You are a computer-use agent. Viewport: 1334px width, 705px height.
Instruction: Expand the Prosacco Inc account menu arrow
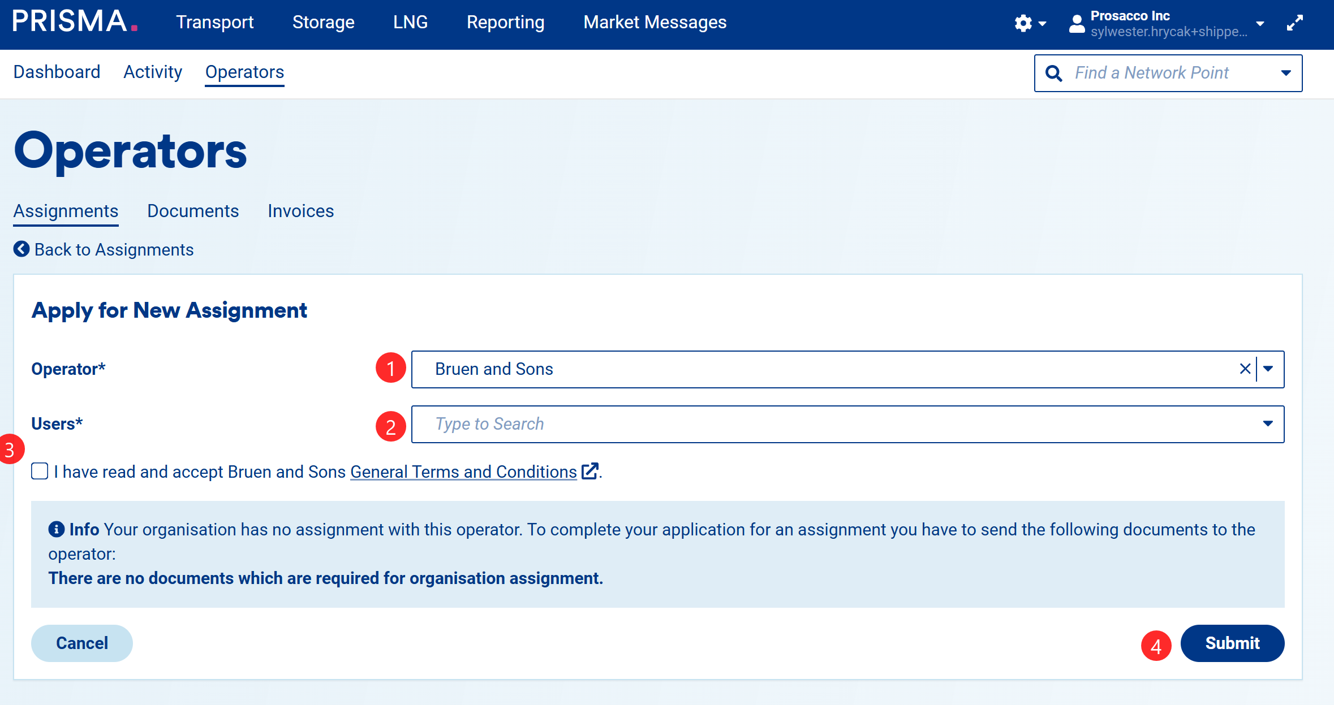(x=1260, y=24)
